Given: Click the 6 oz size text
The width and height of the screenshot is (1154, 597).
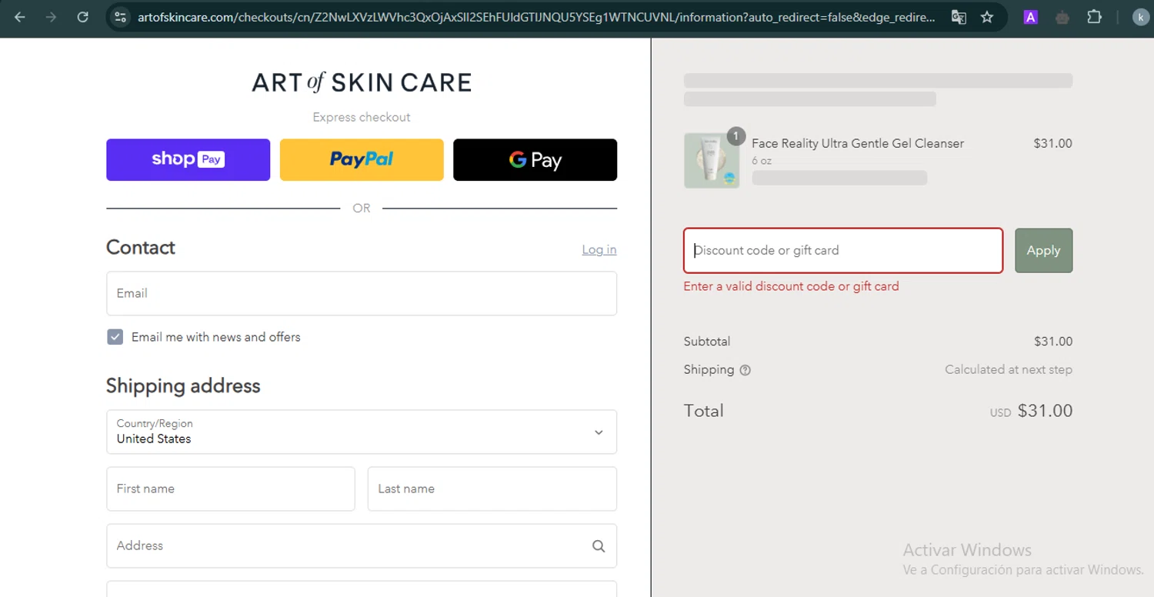Looking at the screenshot, I should 762,161.
